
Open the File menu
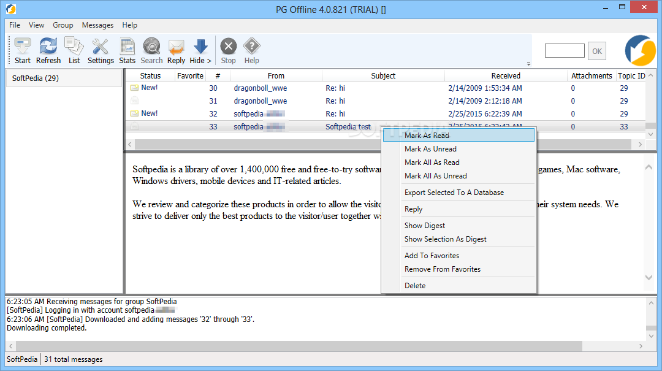click(x=15, y=25)
